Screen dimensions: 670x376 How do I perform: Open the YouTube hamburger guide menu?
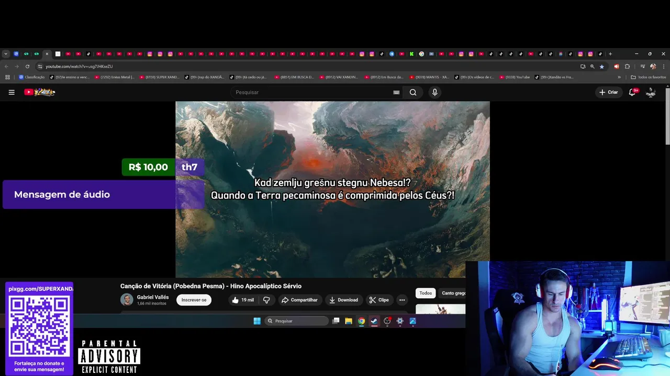pos(12,92)
